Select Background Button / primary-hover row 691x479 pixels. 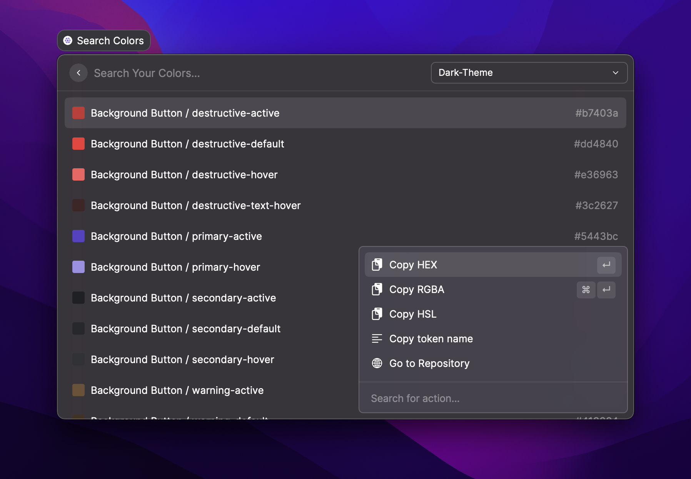pos(175,267)
